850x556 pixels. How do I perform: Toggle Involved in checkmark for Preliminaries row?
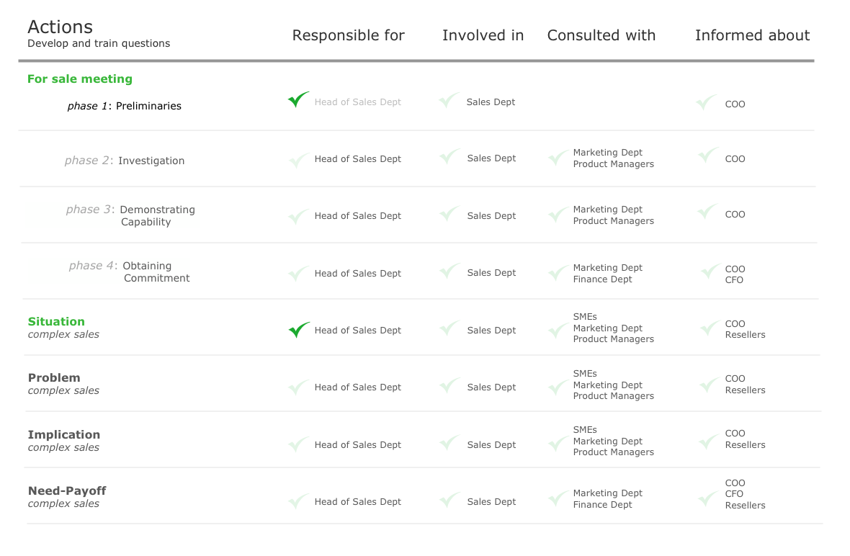(449, 100)
